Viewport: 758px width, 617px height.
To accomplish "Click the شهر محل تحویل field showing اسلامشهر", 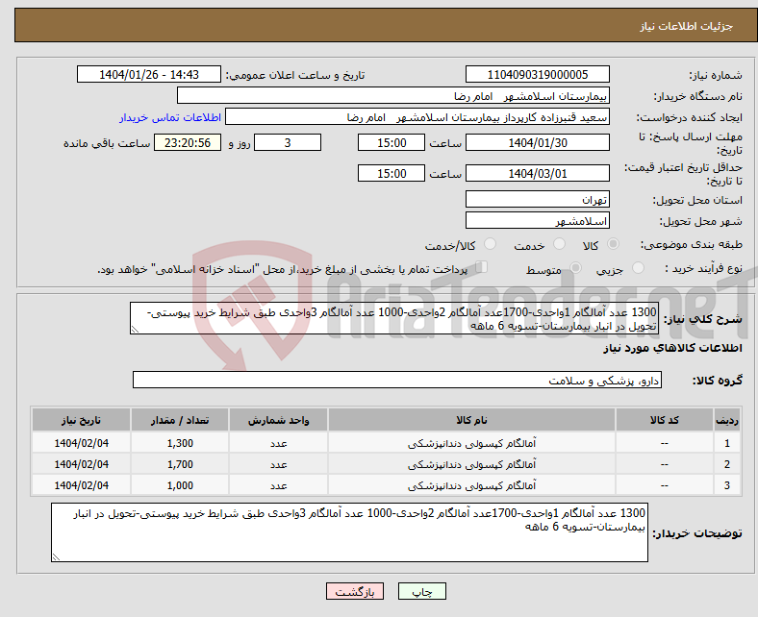I will point(537,221).
